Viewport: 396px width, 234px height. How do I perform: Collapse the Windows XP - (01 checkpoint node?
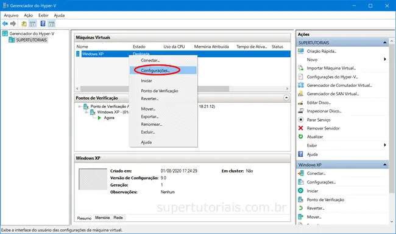point(86,112)
